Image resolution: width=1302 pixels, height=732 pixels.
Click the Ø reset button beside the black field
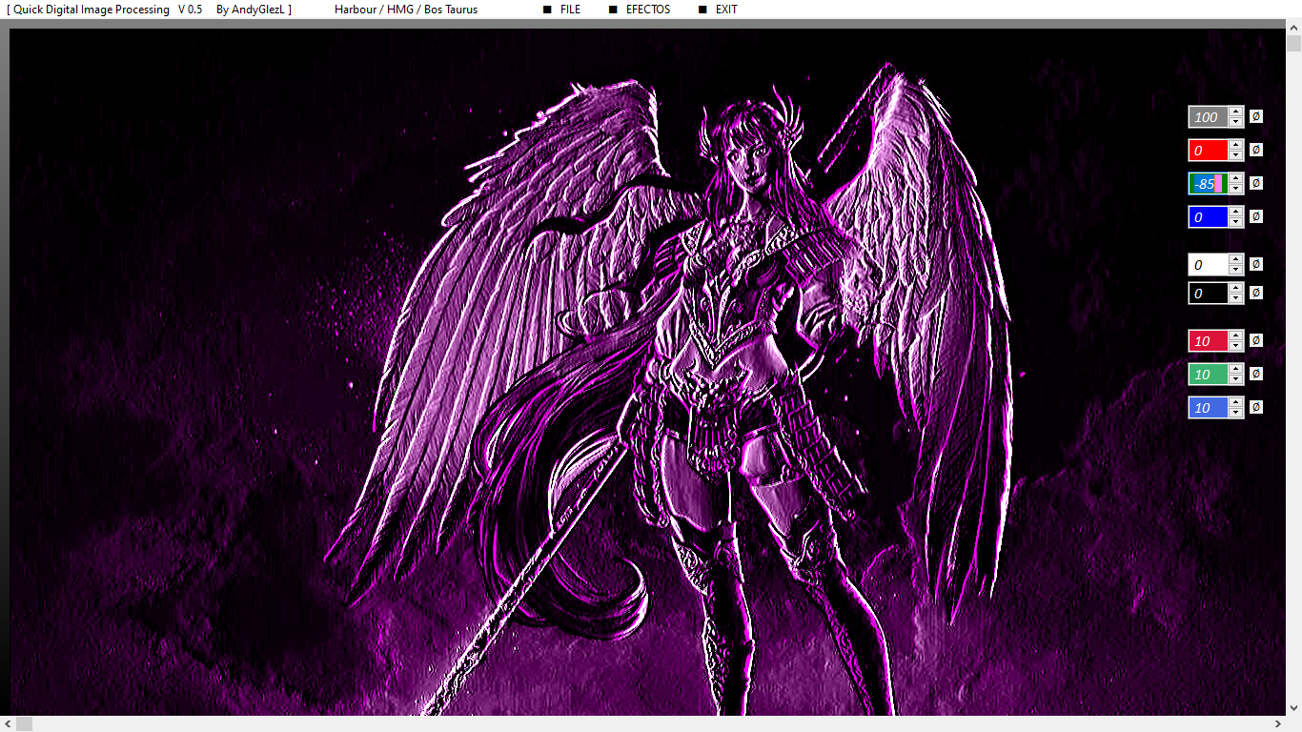[1256, 293]
